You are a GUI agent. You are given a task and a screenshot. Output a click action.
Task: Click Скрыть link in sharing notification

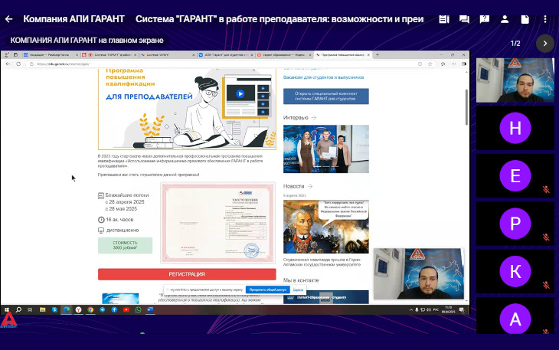tap(298, 289)
